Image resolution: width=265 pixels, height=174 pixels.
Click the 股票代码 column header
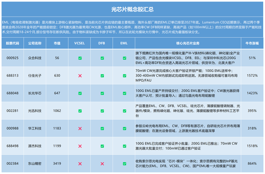13,43
